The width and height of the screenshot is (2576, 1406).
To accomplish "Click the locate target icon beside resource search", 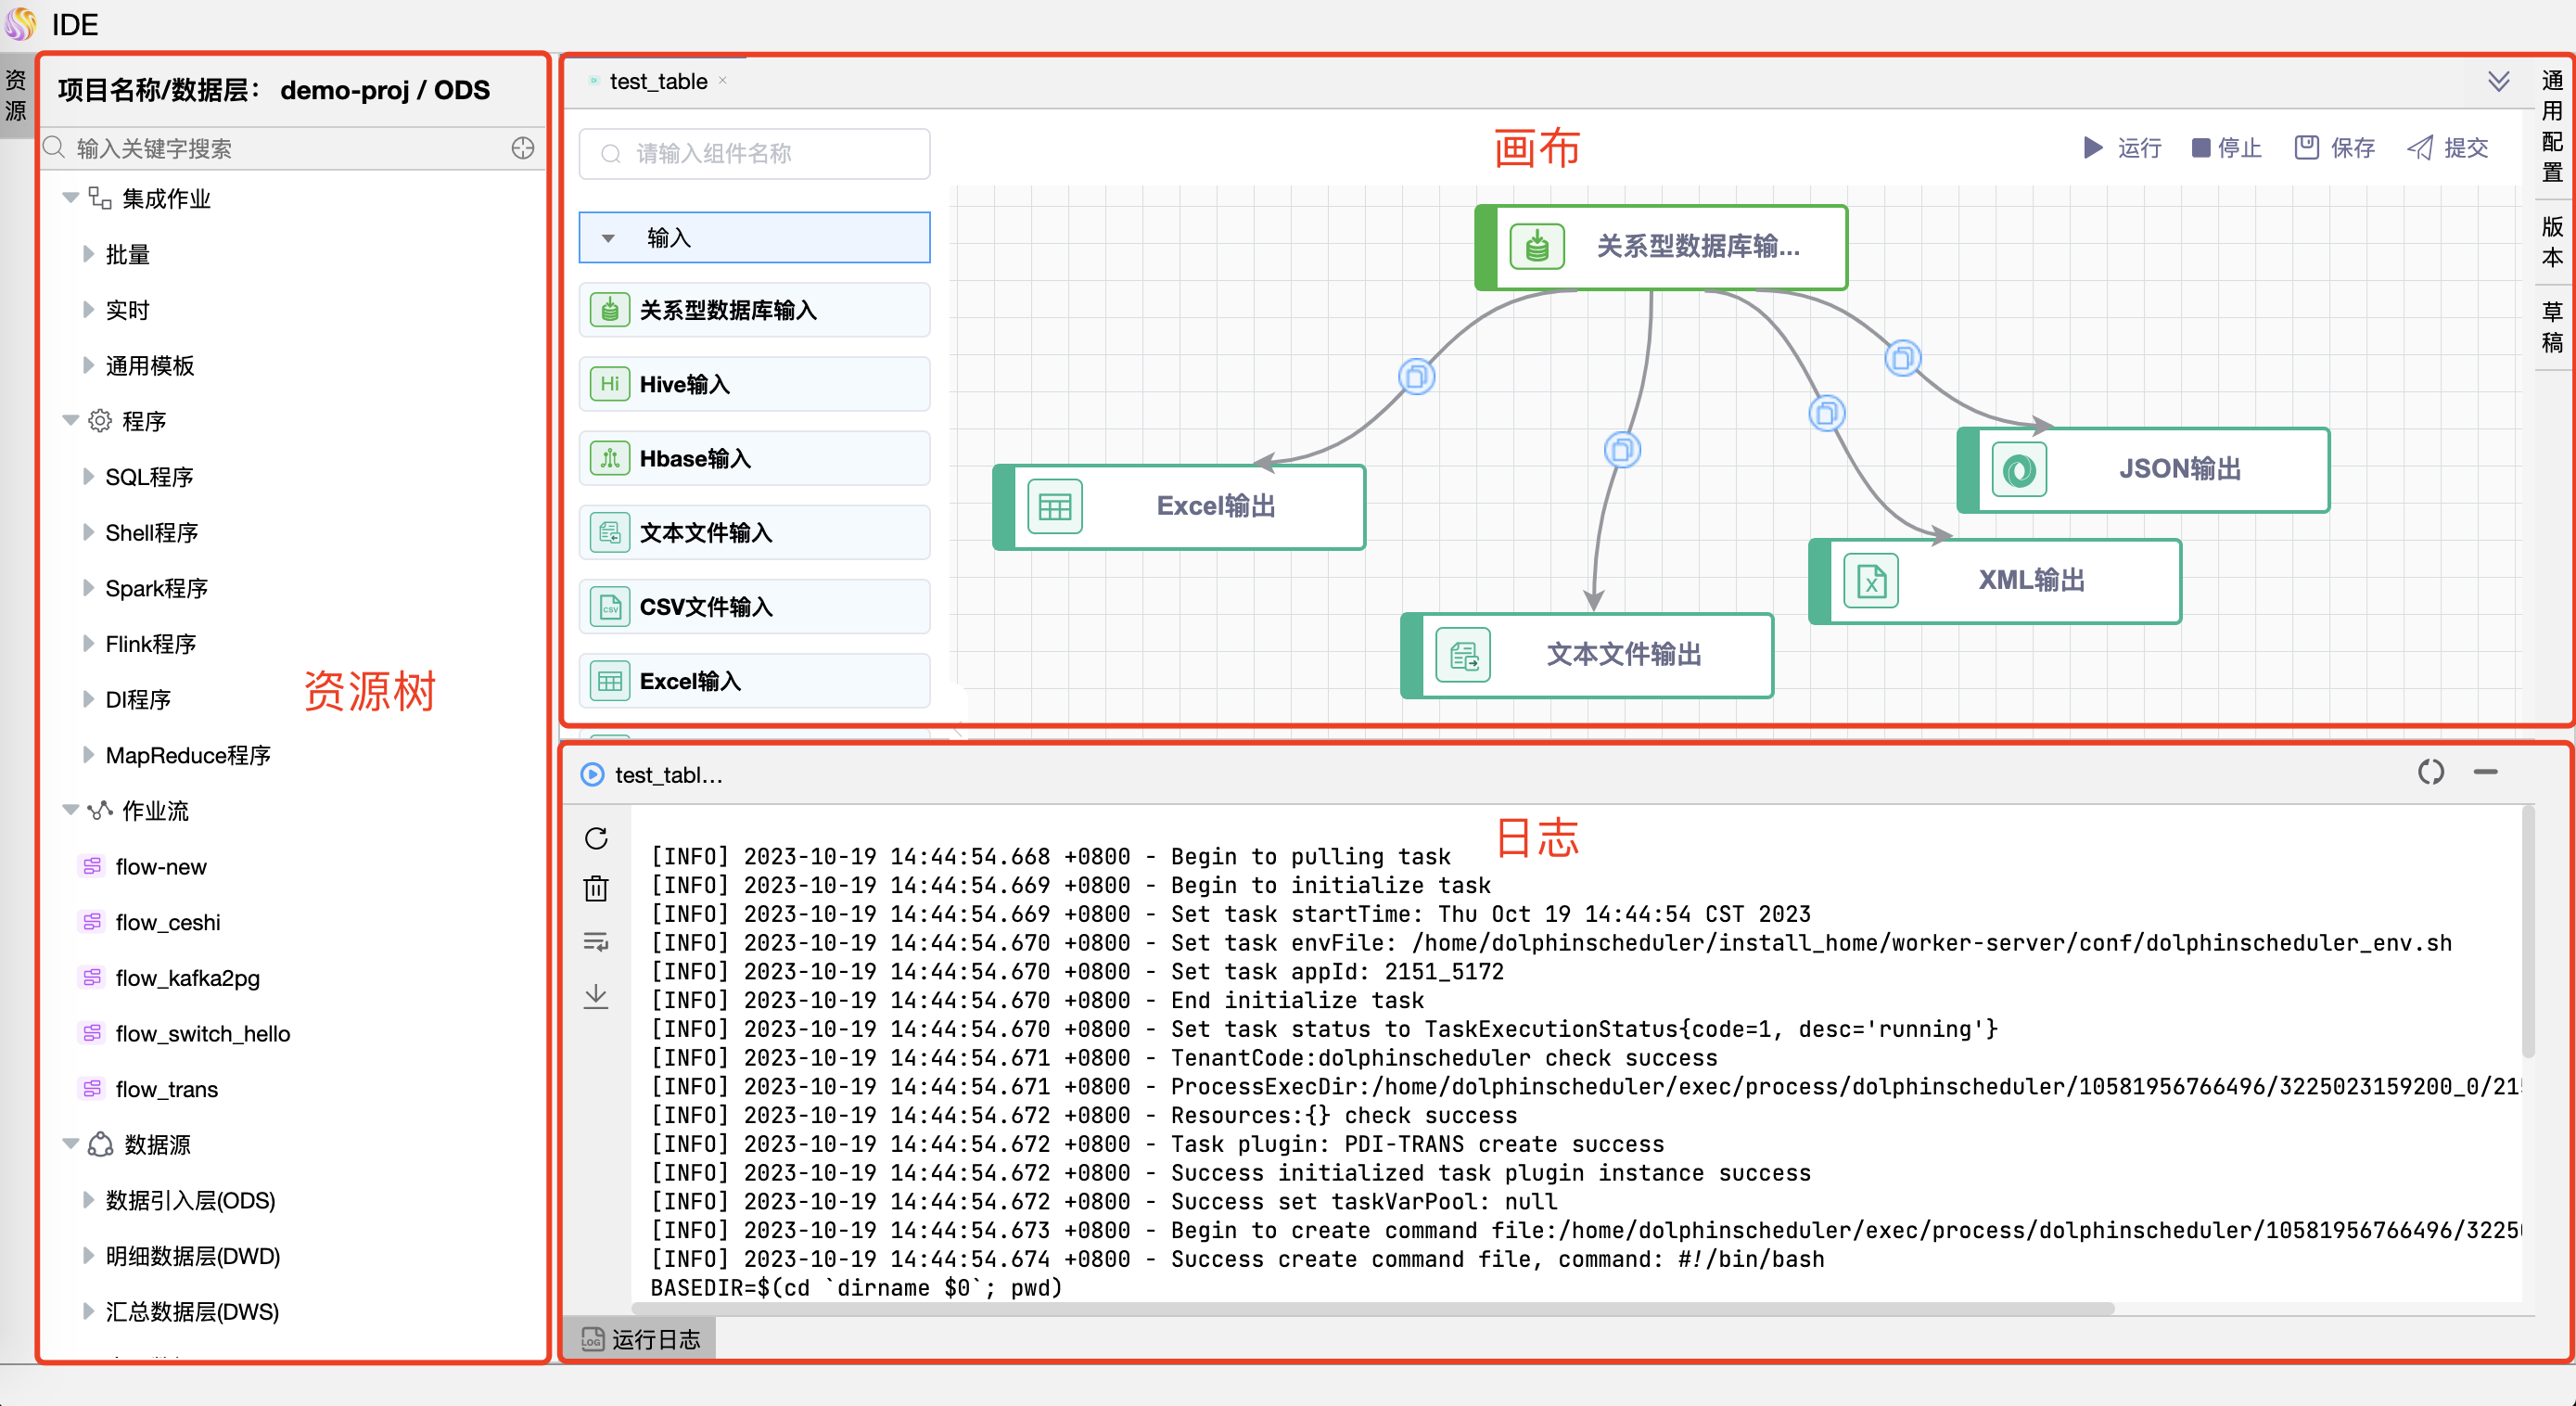I will click(x=523, y=148).
